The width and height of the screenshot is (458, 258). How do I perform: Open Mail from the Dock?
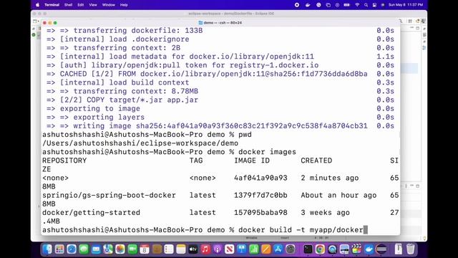click(x=96, y=249)
